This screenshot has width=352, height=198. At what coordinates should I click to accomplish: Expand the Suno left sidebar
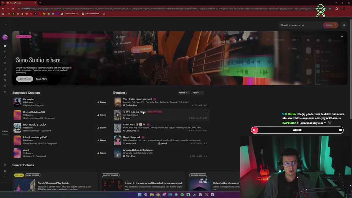(5, 24)
